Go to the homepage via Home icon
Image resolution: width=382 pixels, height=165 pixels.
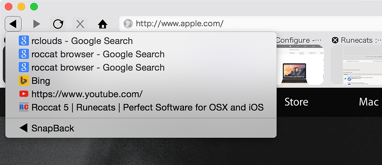(102, 24)
